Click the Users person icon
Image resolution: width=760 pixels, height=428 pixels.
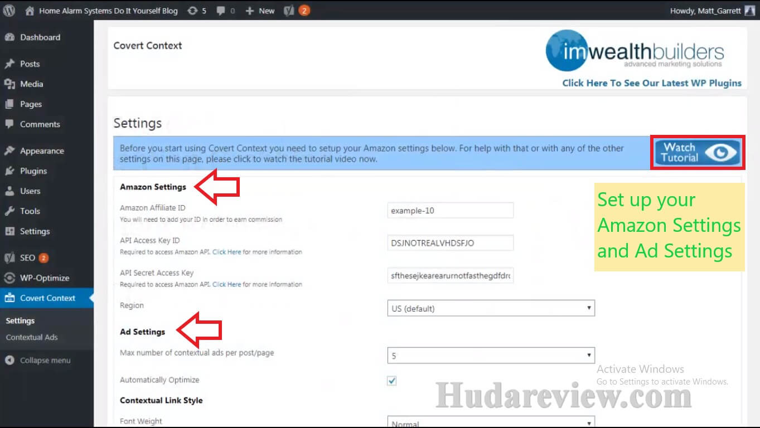click(x=9, y=191)
